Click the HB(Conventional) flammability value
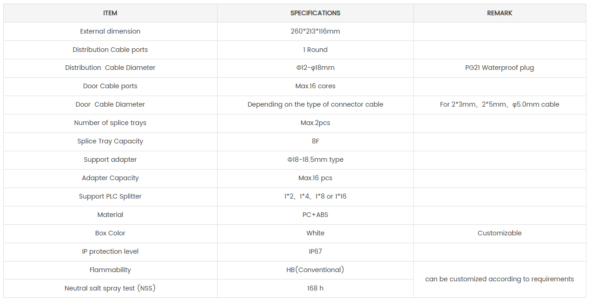Viewport: 590px width, 302px height. [x=315, y=270]
